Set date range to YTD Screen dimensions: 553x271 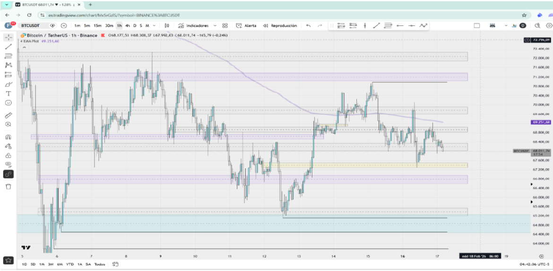point(70,264)
